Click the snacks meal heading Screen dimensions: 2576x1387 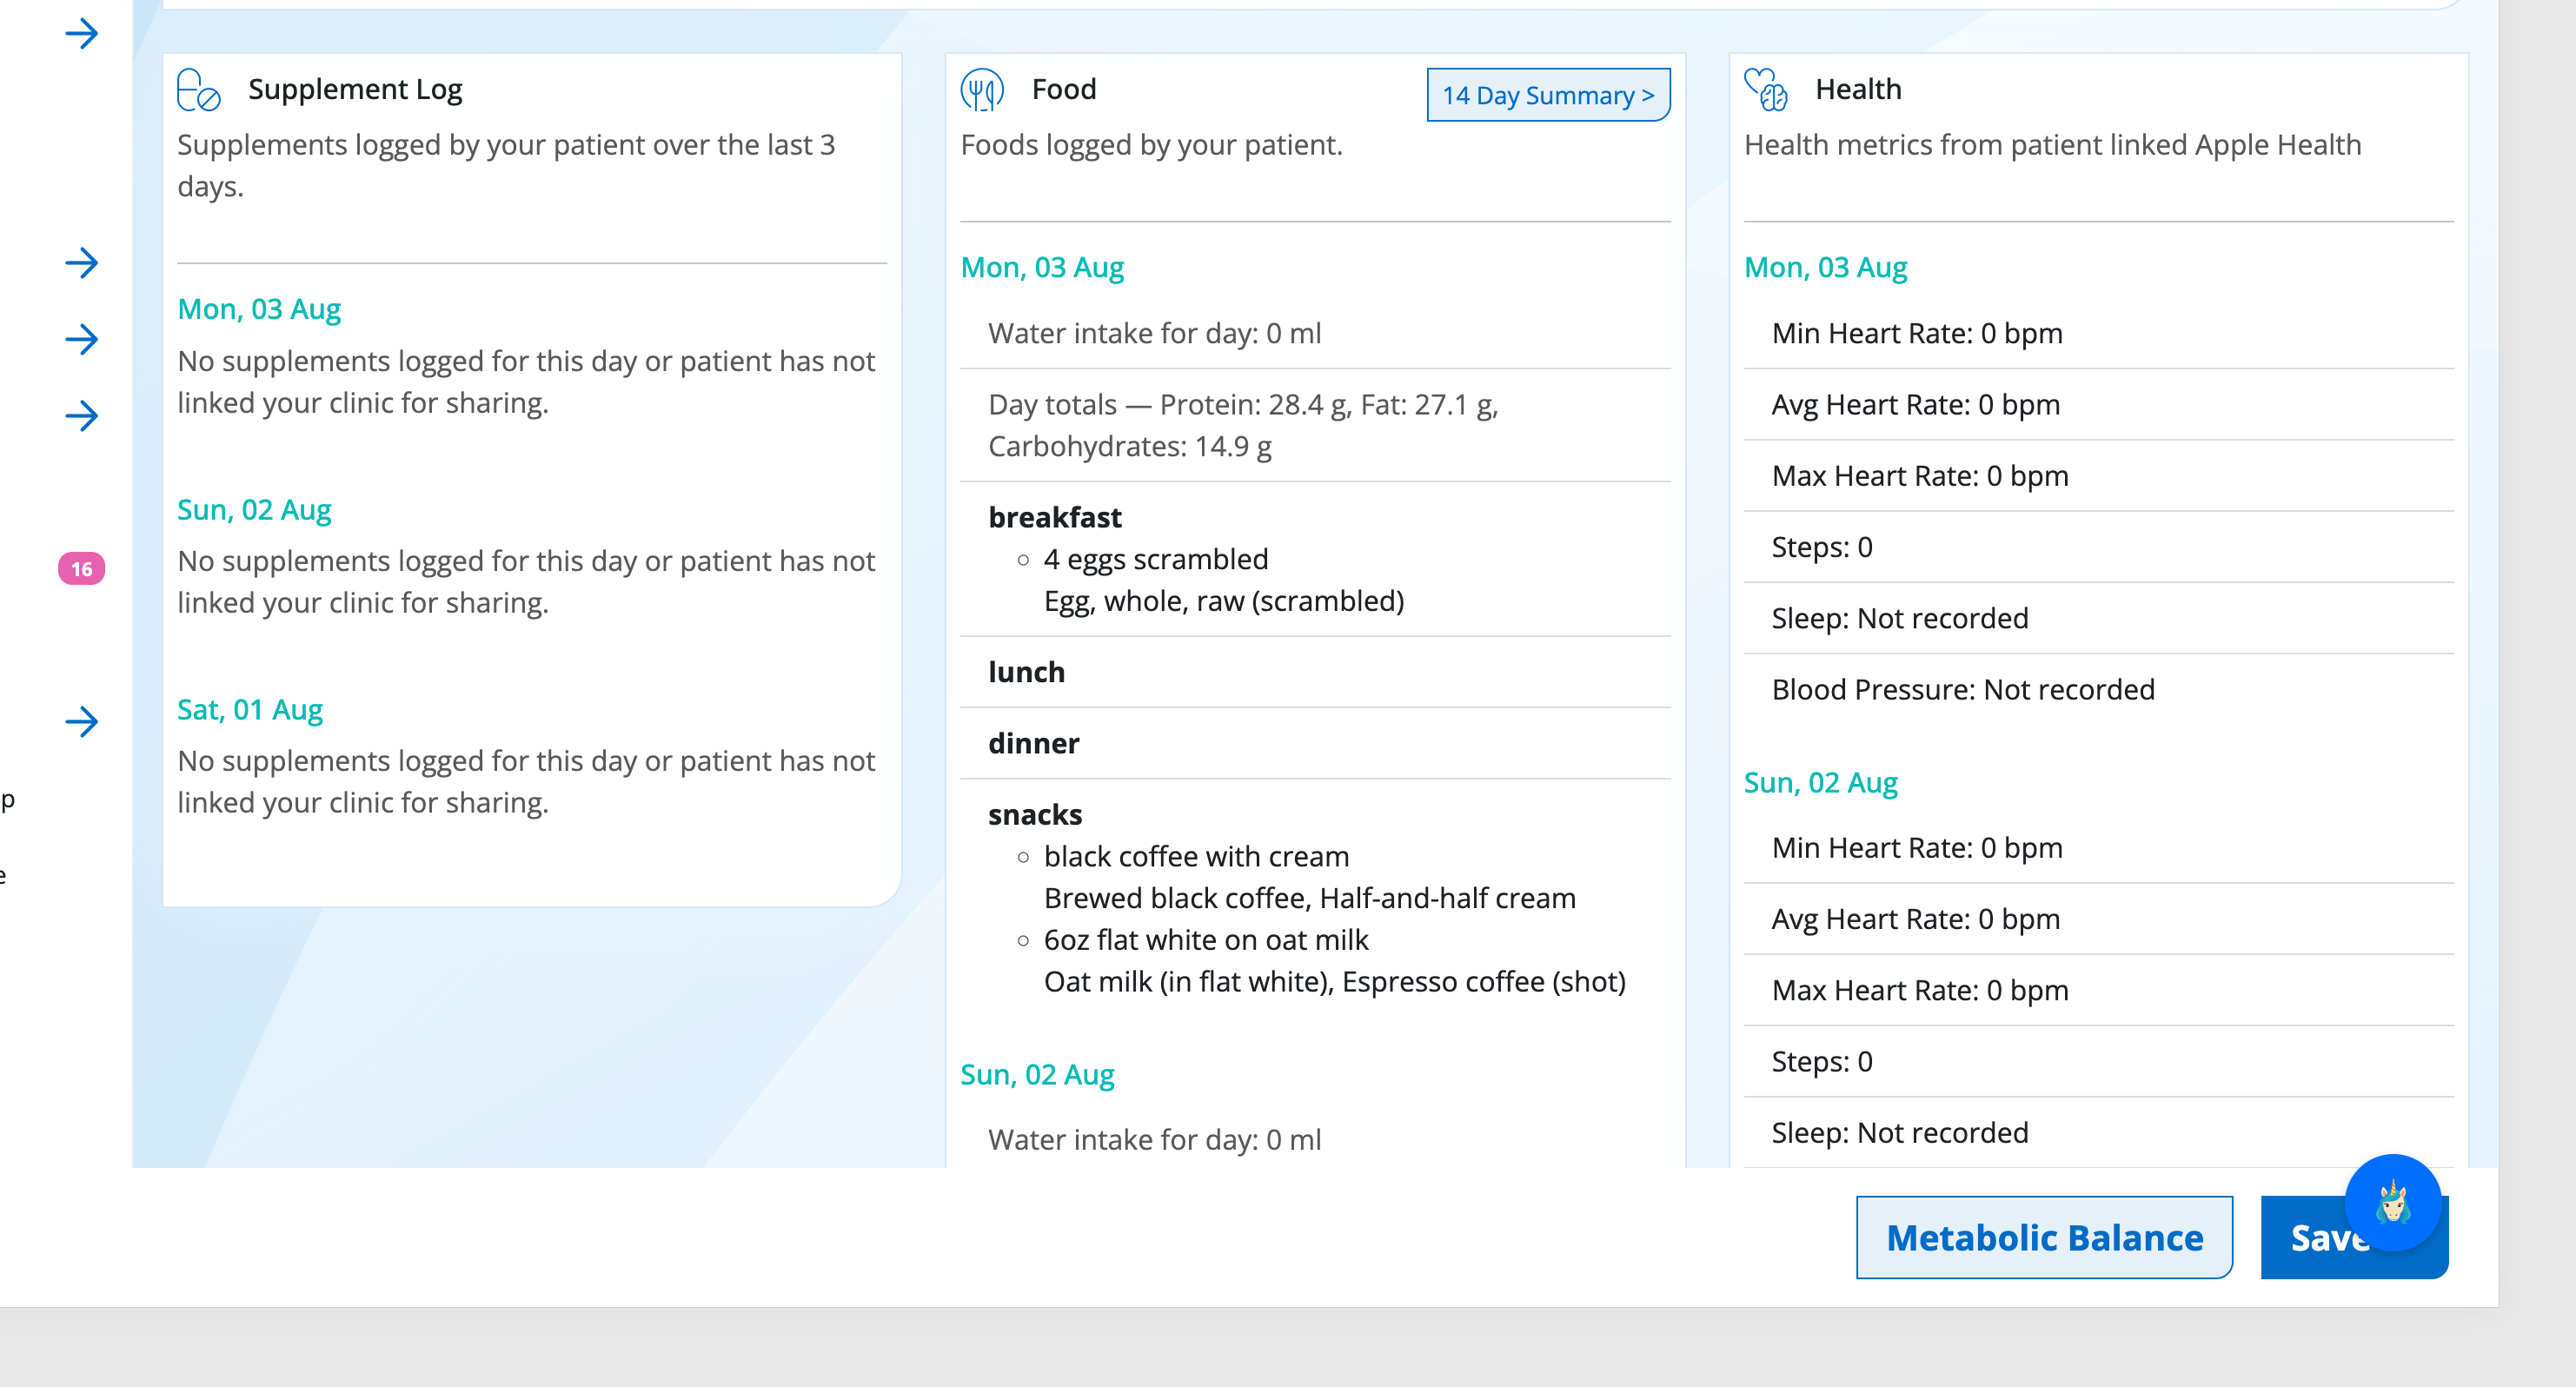click(x=1035, y=814)
